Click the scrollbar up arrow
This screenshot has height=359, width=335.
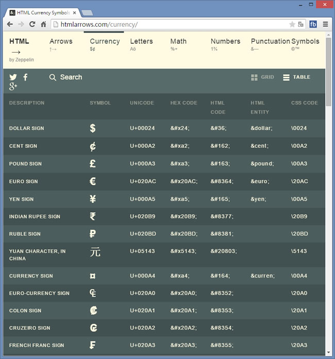329,35
